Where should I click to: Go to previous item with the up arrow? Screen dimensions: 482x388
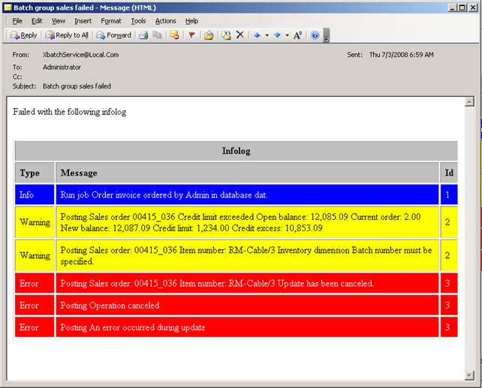coord(257,35)
